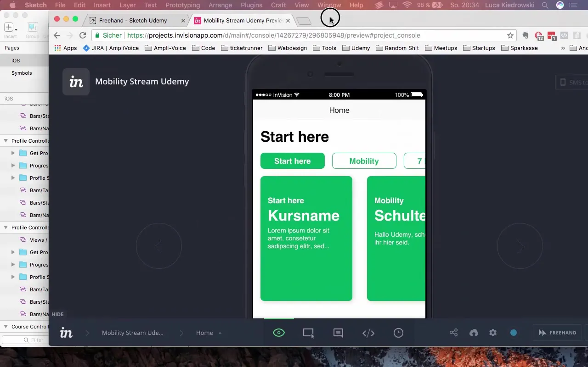Open the Prototyping menu in menu bar
This screenshot has width=588, height=367.
pyautogui.click(x=182, y=5)
